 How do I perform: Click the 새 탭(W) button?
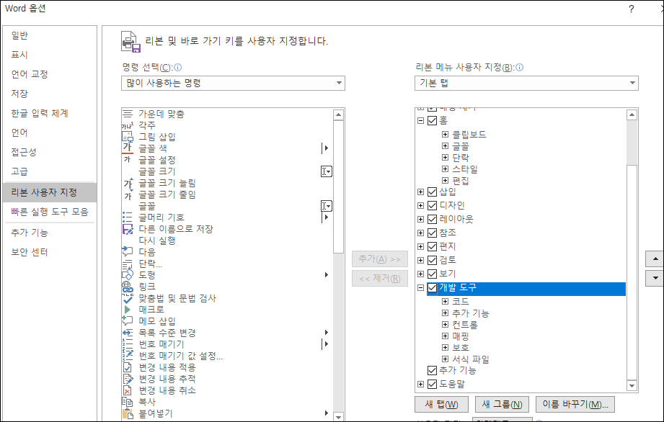pyautogui.click(x=442, y=404)
